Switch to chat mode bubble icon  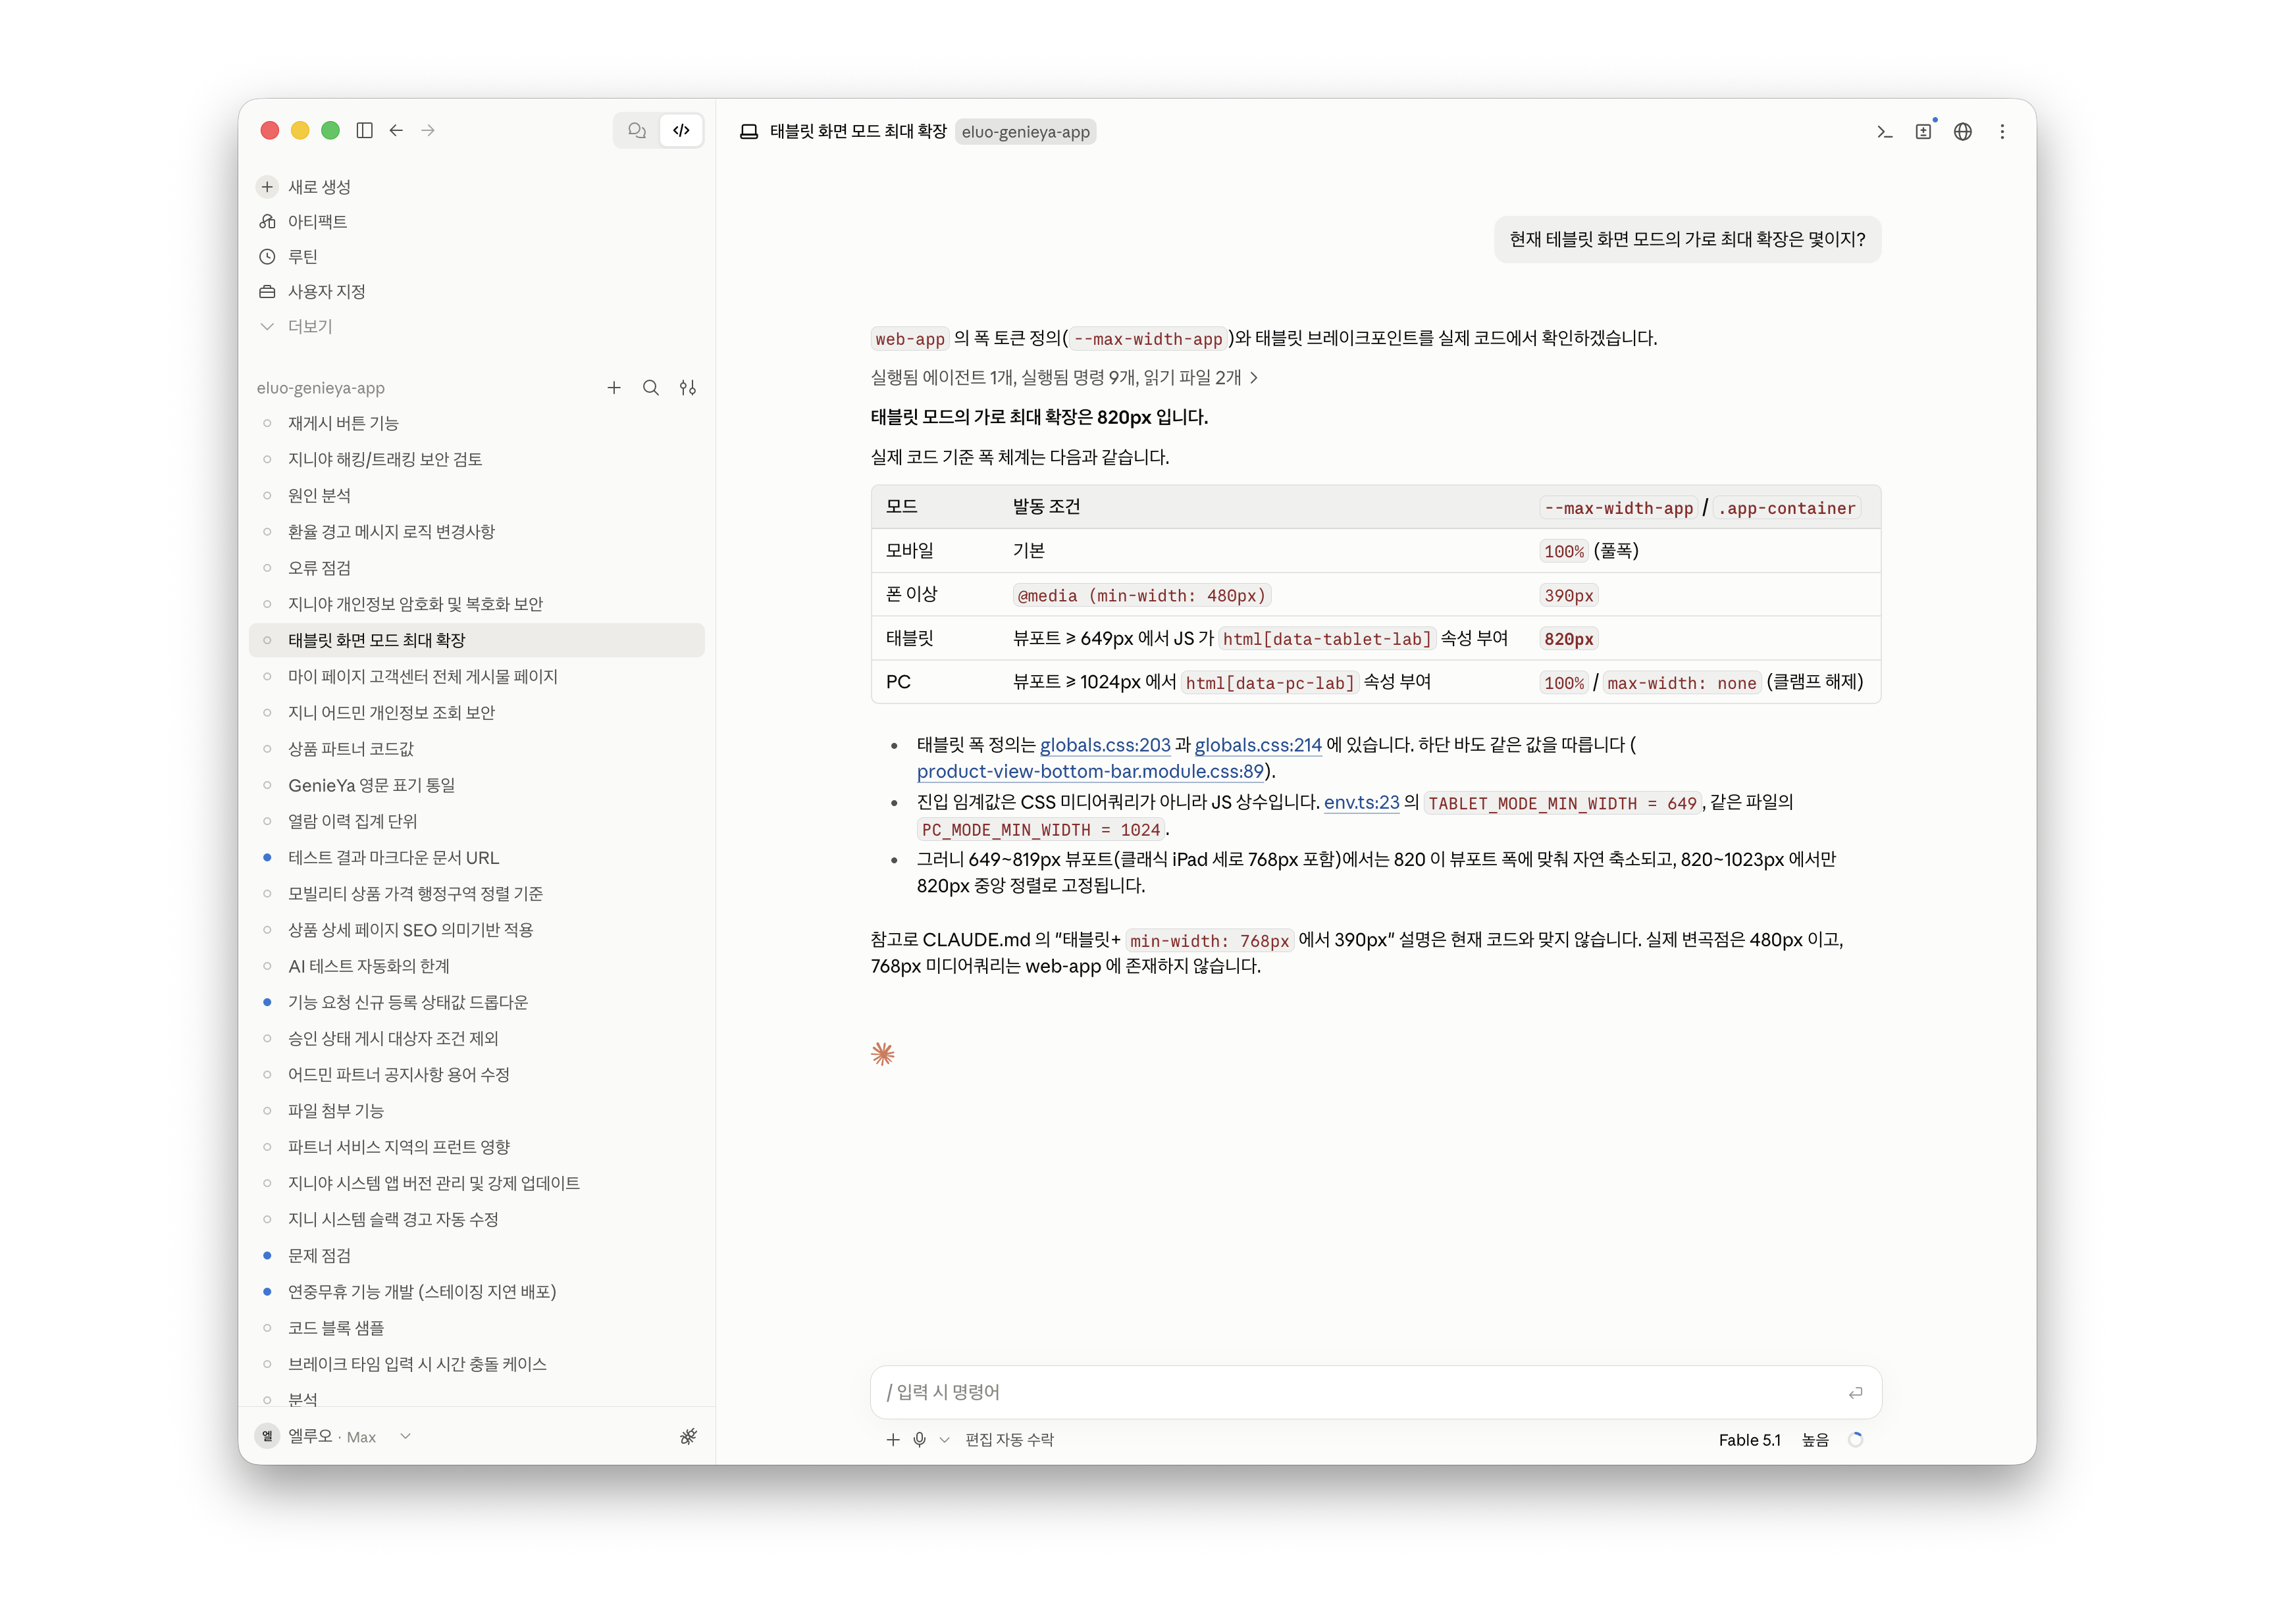point(637,130)
